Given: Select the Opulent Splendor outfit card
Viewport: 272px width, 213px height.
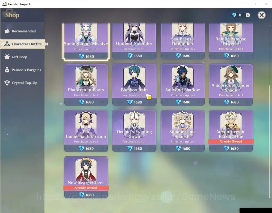Looking at the screenshot, I should click(134, 41).
